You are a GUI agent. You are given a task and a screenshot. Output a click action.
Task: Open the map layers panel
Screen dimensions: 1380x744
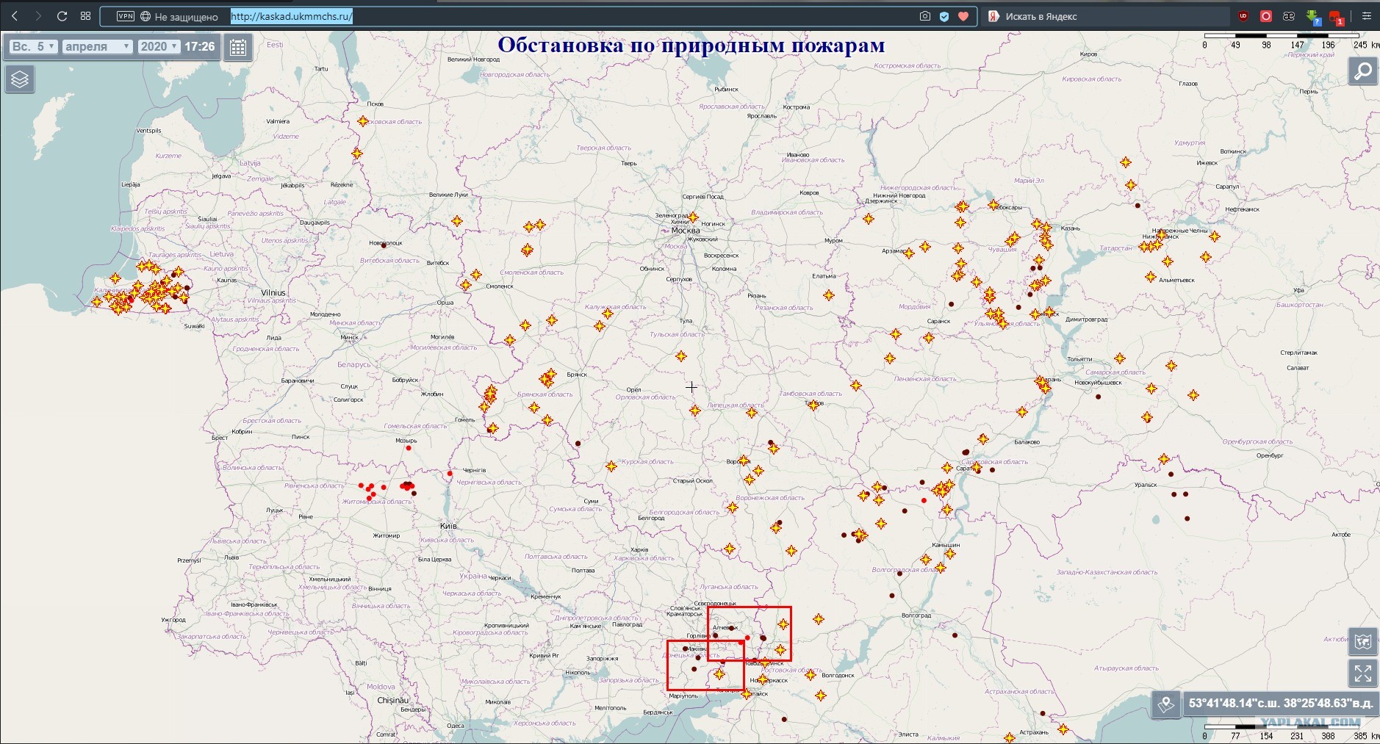point(20,79)
